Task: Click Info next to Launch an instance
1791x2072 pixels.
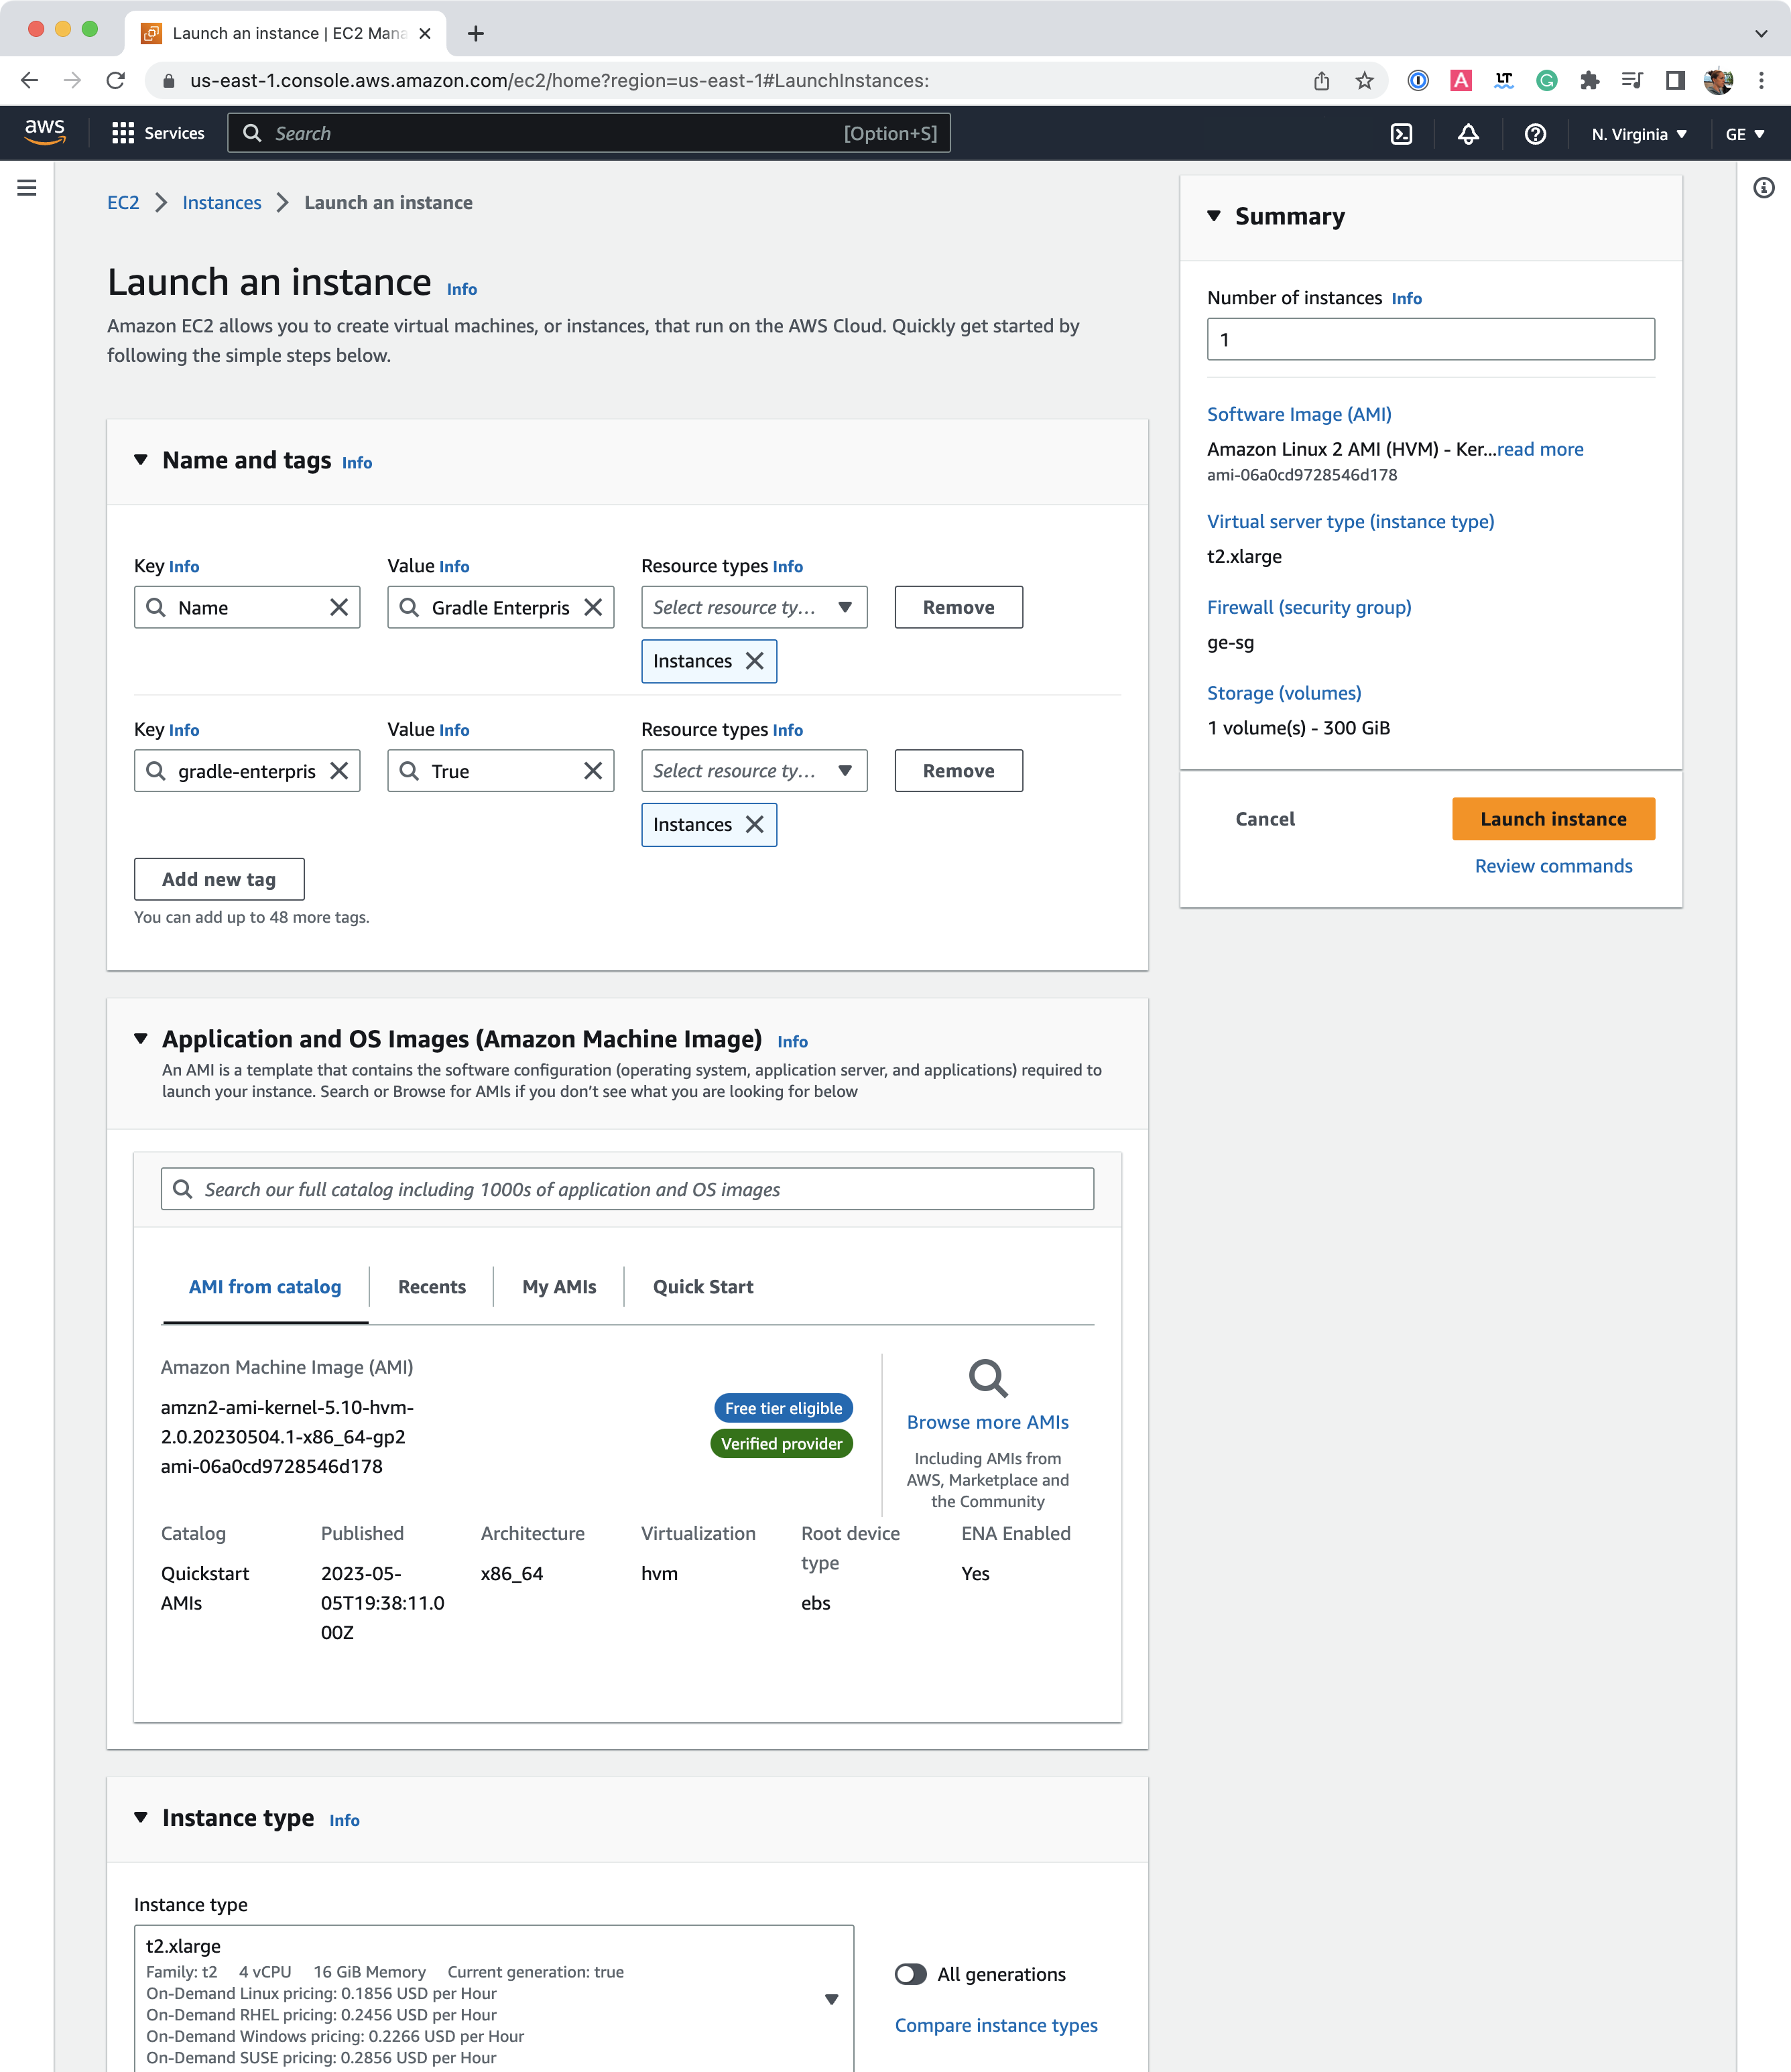Action: [x=462, y=289]
